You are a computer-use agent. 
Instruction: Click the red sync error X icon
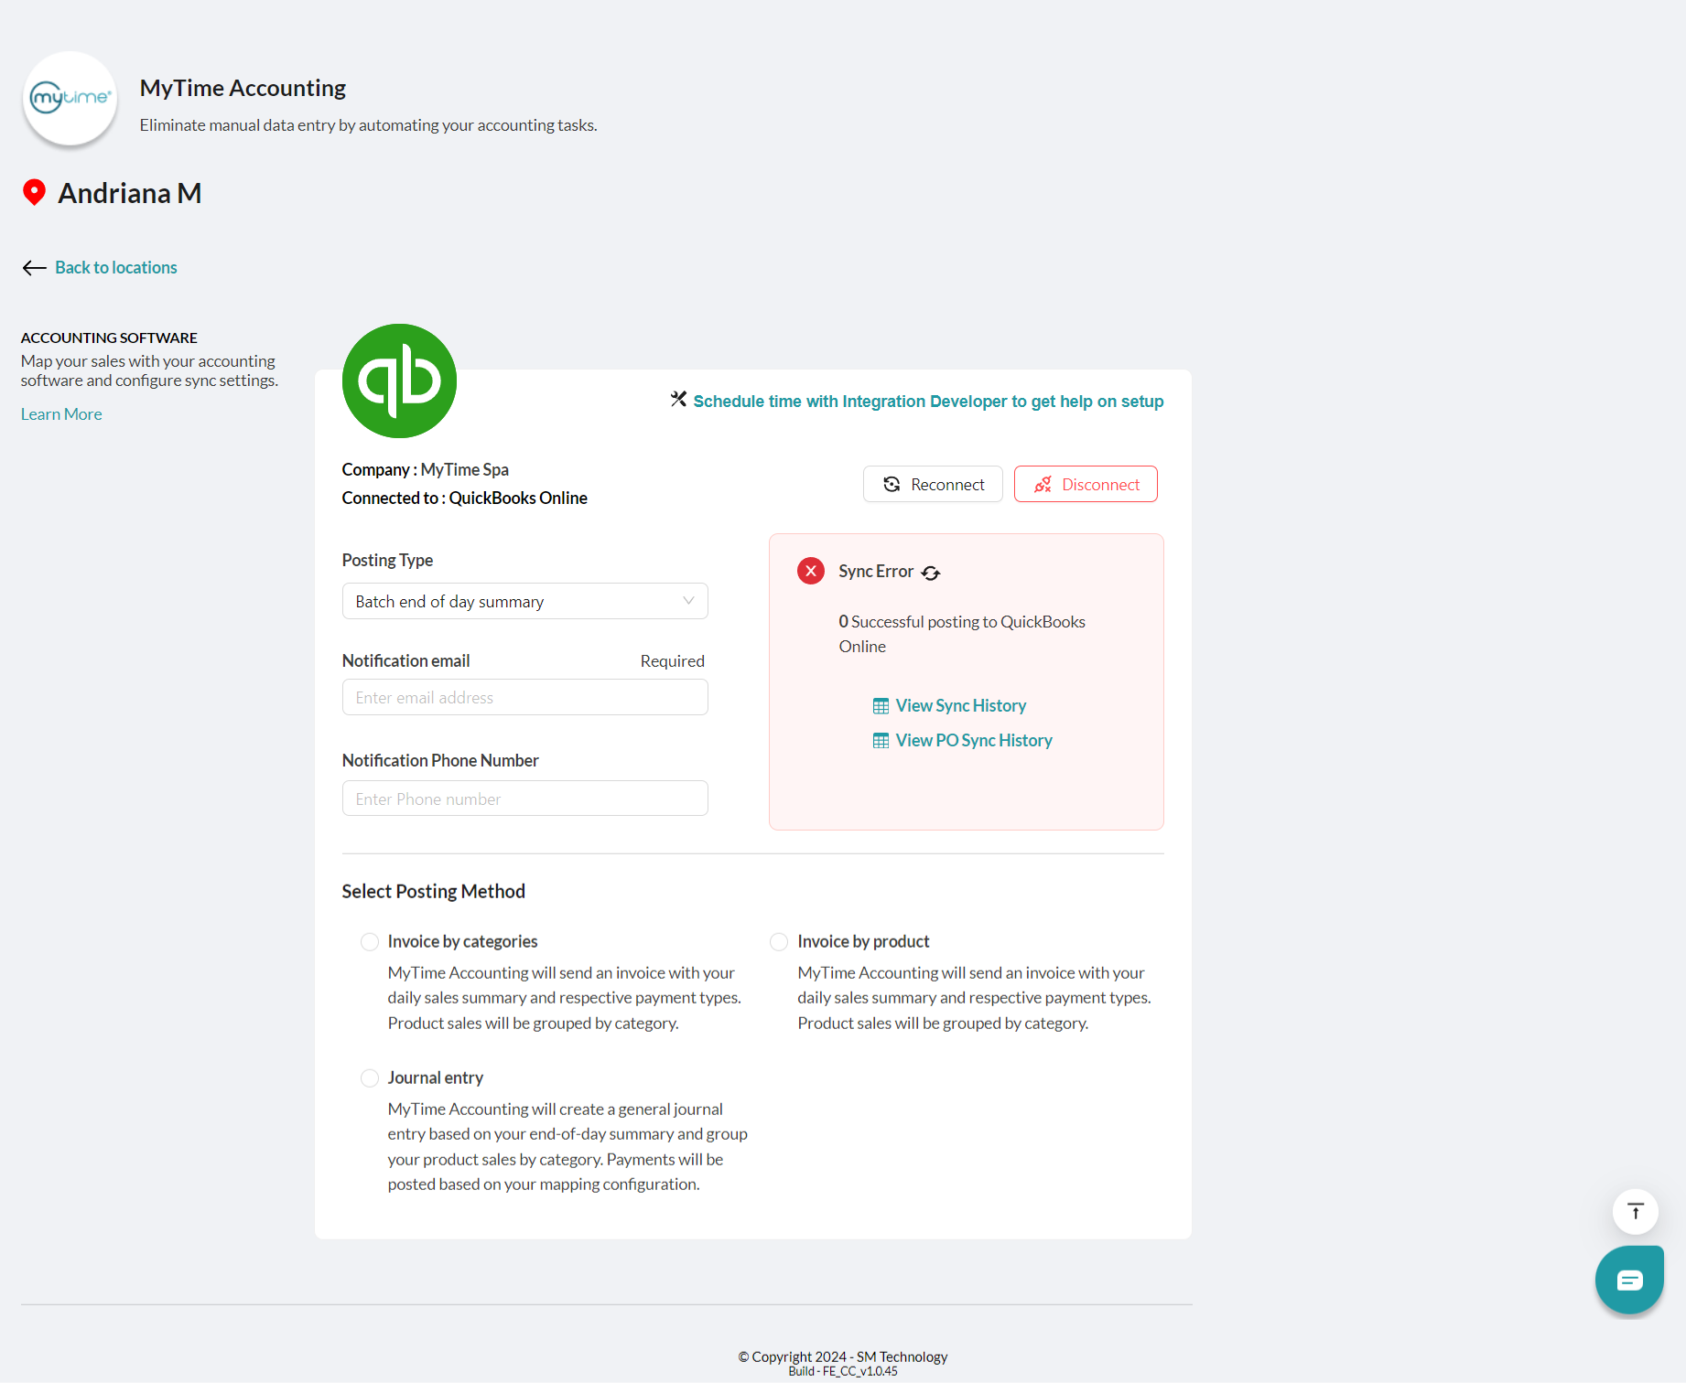811,571
